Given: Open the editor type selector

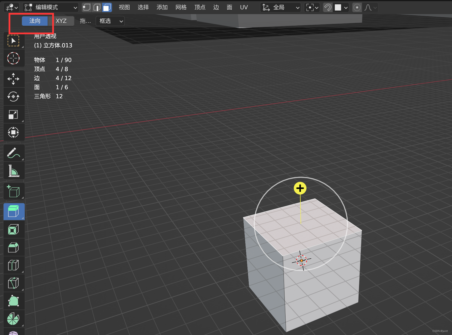Looking at the screenshot, I should click(12, 8).
